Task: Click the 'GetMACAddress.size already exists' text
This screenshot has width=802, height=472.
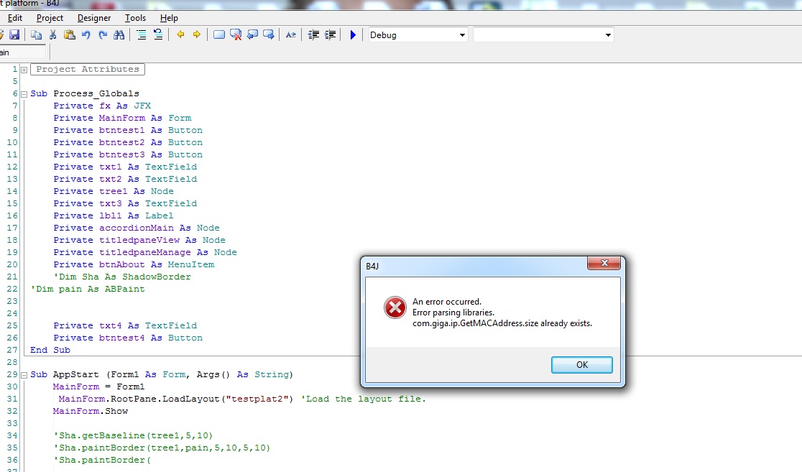Action: [x=525, y=323]
